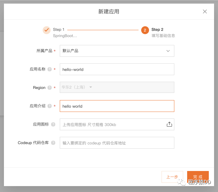Click the help icon beside 应用图标
Image resolution: width=218 pixels, height=192 pixels.
pos(53,124)
